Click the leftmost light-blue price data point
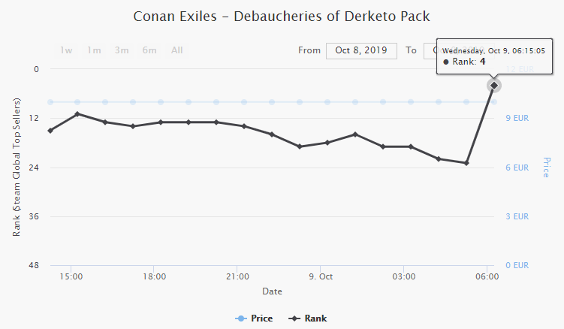The height and width of the screenshot is (329, 564). coord(50,102)
